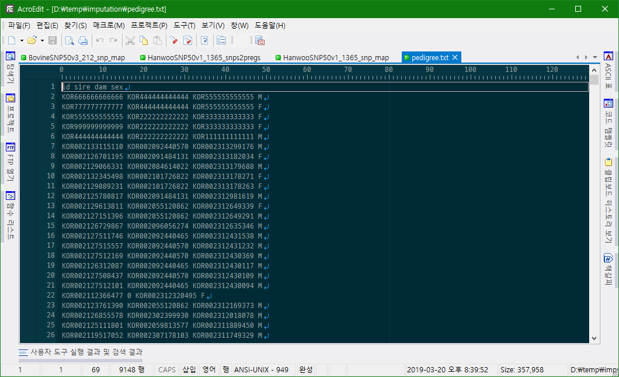The image size is (619, 377).
Task: Click the save floppy disk icon
Action: pyautogui.click(x=53, y=40)
